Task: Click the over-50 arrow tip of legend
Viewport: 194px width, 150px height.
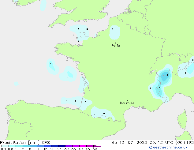Action: click(97, 146)
